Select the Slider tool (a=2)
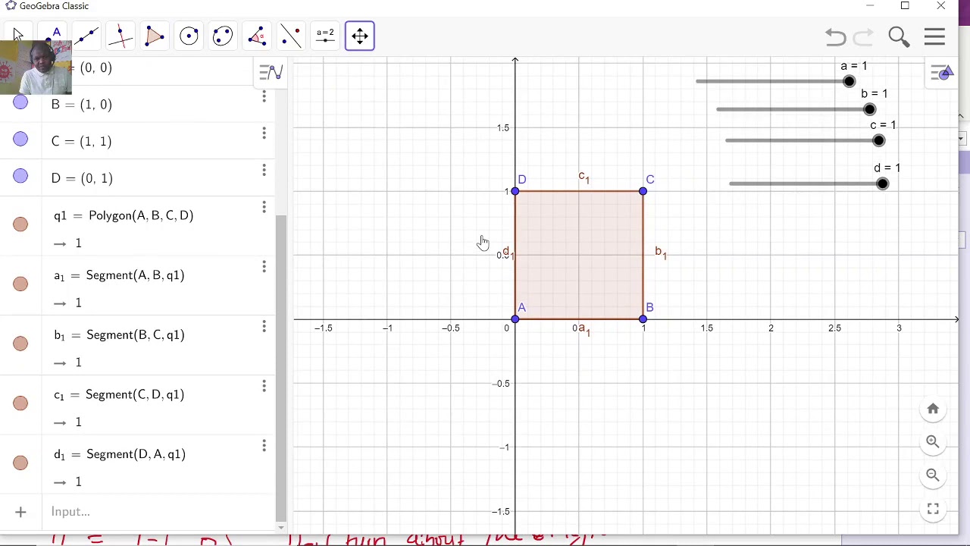970x546 pixels. 325,36
